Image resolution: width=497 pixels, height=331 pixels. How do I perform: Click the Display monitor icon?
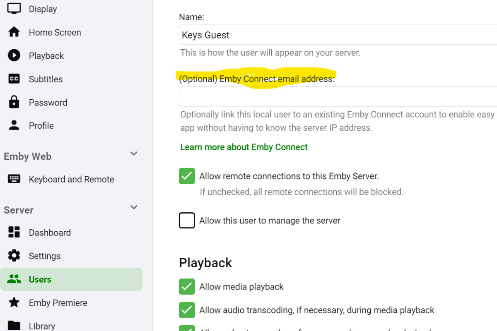pos(14,8)
